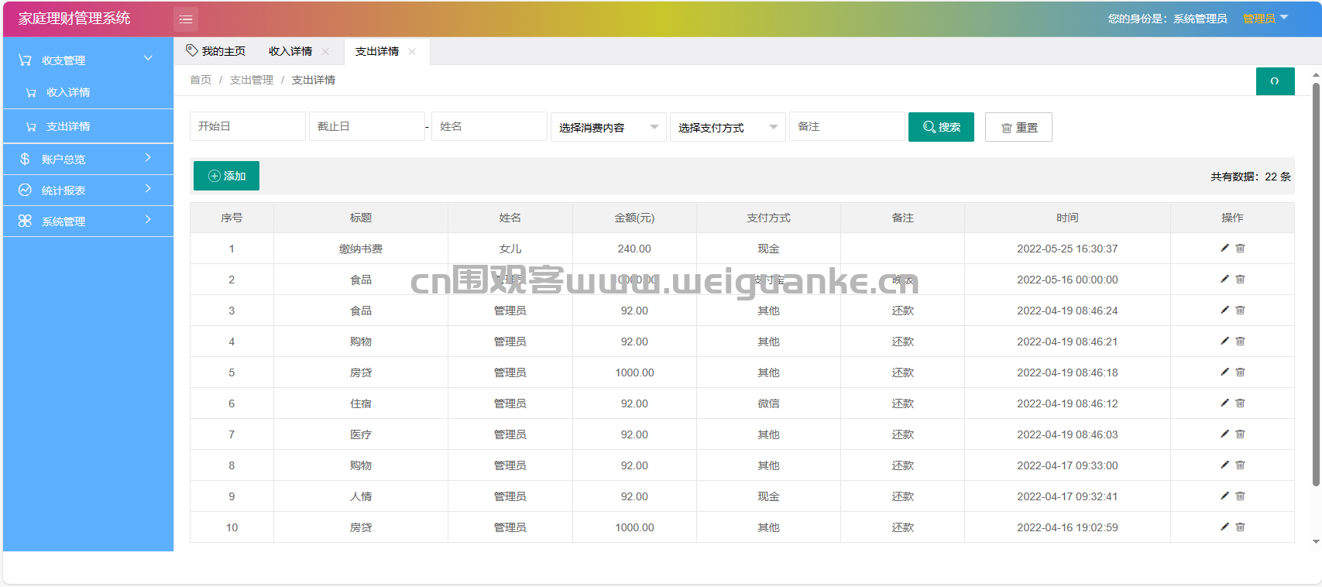Viewport: 1322px width, 587px height.
Task: Delete row 7 医疗 with trash icon
Action: tap(1240, 434)
